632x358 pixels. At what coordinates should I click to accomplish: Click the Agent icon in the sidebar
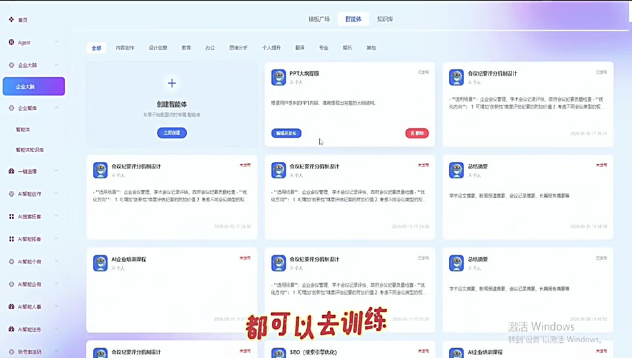coord(11,42)
